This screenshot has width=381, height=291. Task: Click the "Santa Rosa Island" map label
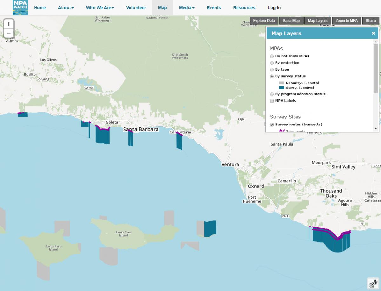click(x=53, y=248)
